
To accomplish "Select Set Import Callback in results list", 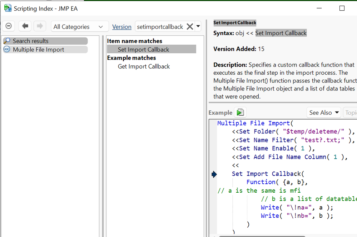I will pyautogui.click(x=143, y=49).
